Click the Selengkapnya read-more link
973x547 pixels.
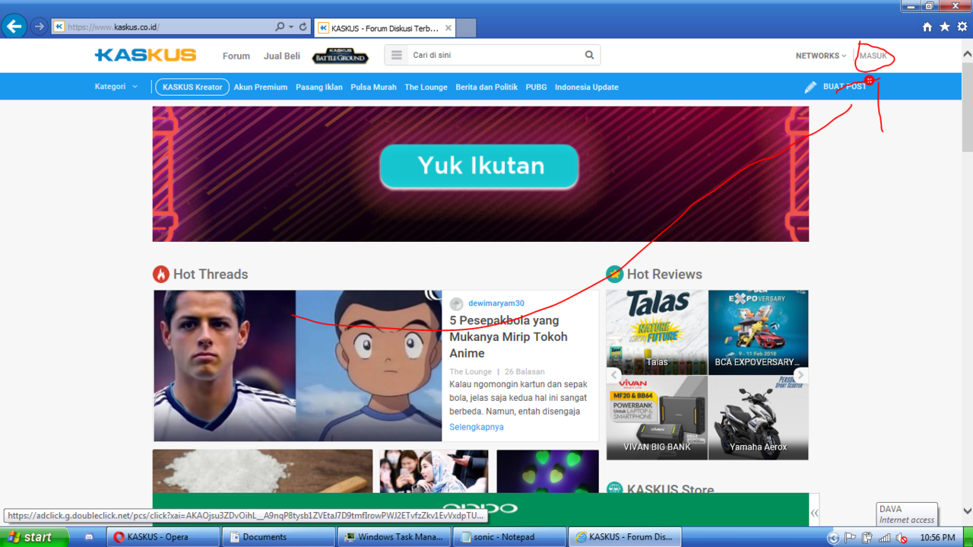click(477, 427)
